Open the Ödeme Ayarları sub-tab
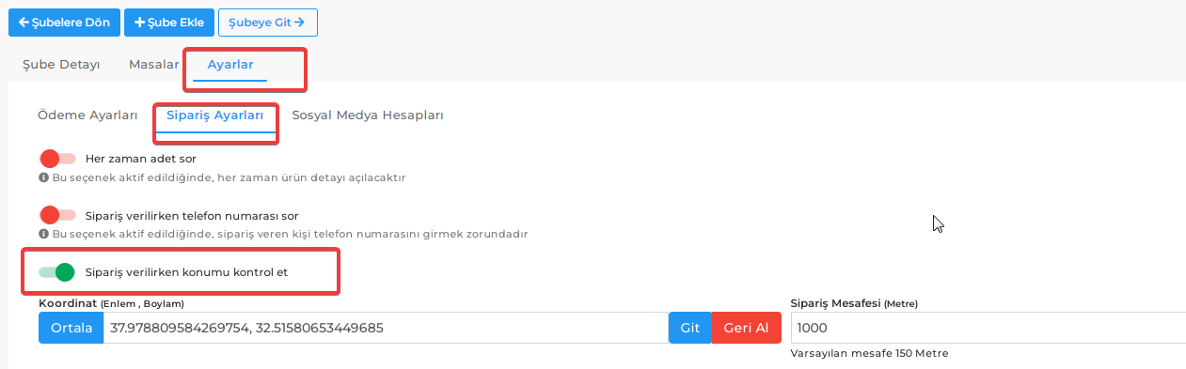 (87, 115)
